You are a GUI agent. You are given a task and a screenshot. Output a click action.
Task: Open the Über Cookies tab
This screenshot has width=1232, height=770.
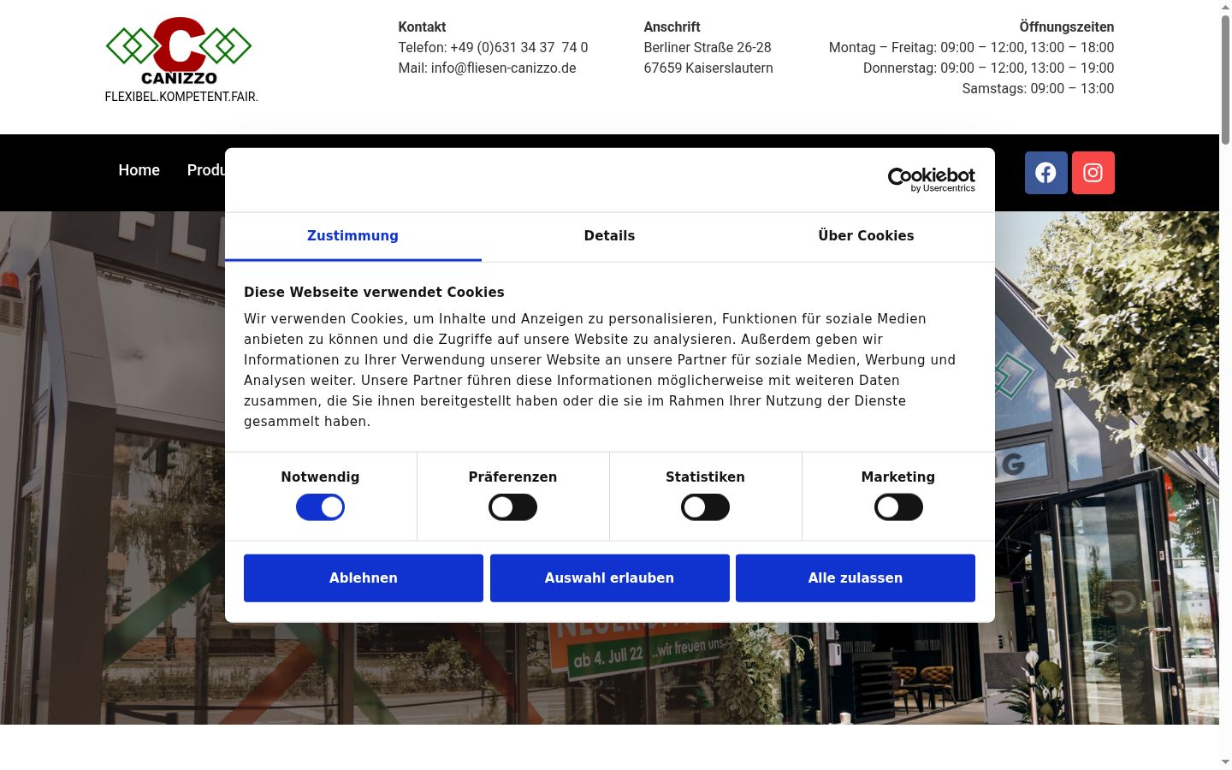pyautogui.click(x=866, y=236)
